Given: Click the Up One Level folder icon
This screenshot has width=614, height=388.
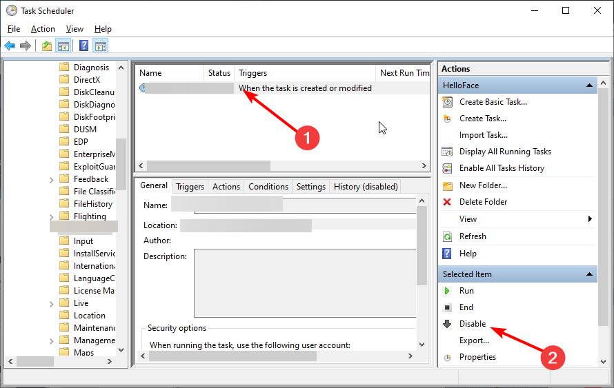Looking at the screenshot, I should [x=46, y=46].
